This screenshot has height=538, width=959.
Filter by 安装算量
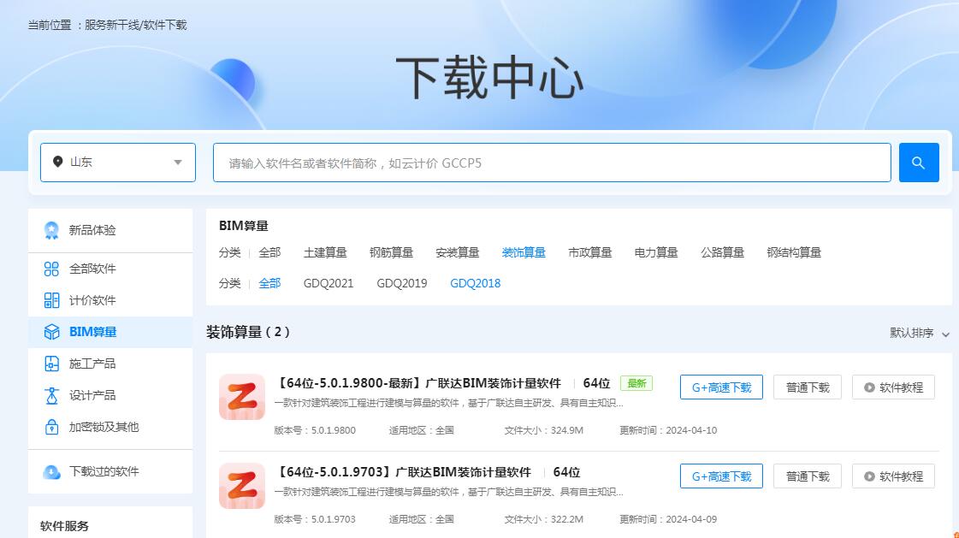coord(457,252)
